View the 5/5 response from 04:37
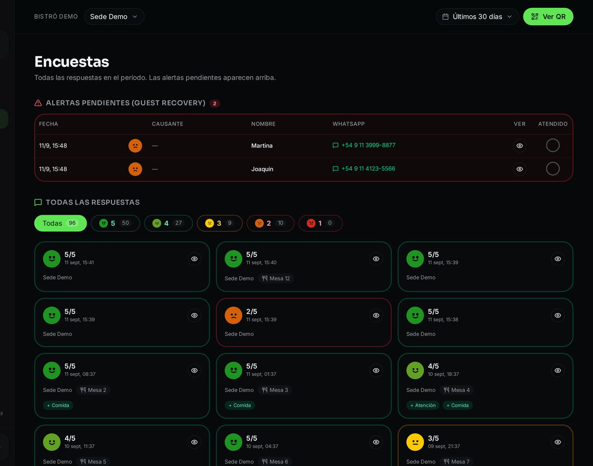 coord(376,442)
